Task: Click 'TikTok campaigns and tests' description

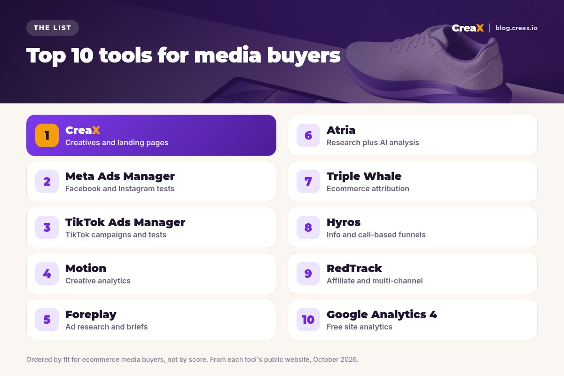Action: coord(116,235)
